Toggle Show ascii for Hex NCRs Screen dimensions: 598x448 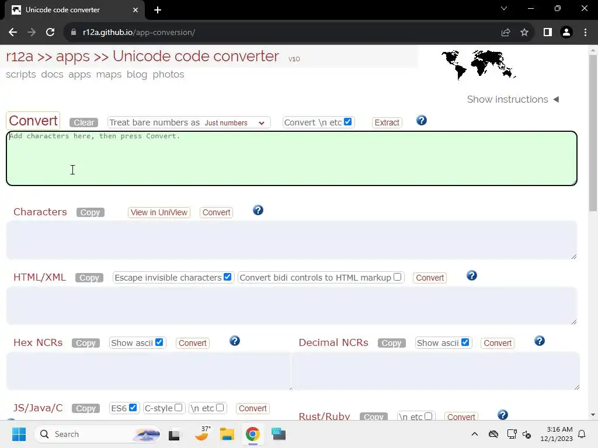click(x=159, y=342)
